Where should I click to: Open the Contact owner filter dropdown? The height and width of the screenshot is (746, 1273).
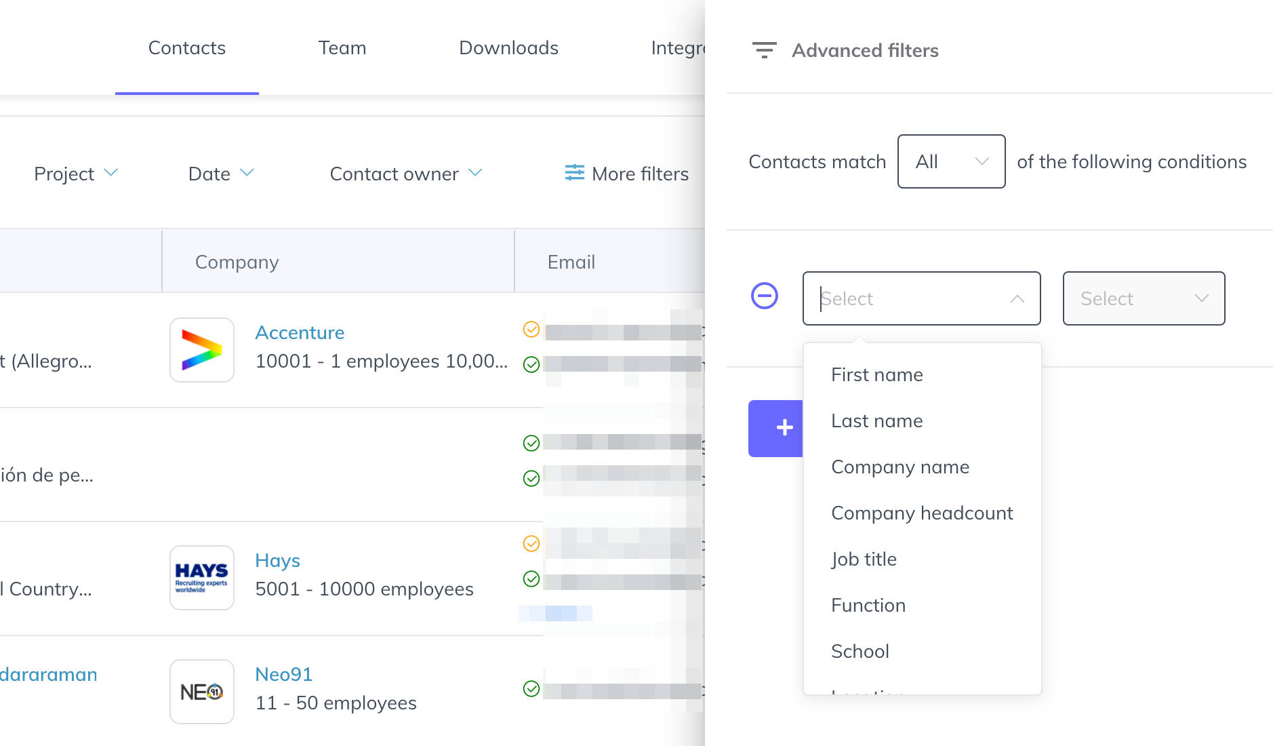pyautogui.click(x=405, y=174)
